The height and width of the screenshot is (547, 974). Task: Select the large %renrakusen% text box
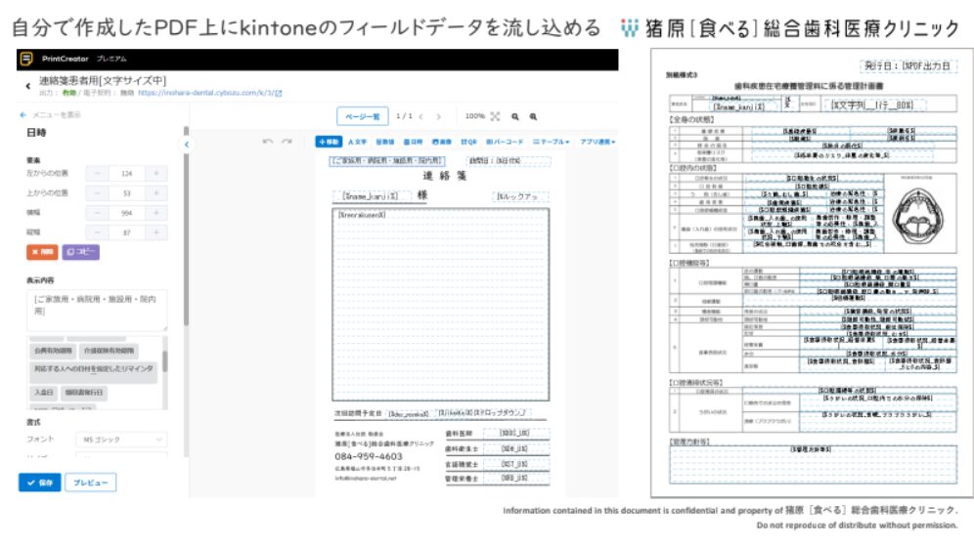pos(440,305)
